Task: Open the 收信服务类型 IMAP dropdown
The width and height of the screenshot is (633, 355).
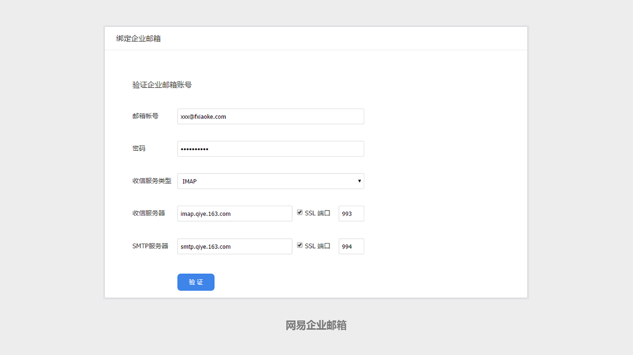Action: coord(271,181)
